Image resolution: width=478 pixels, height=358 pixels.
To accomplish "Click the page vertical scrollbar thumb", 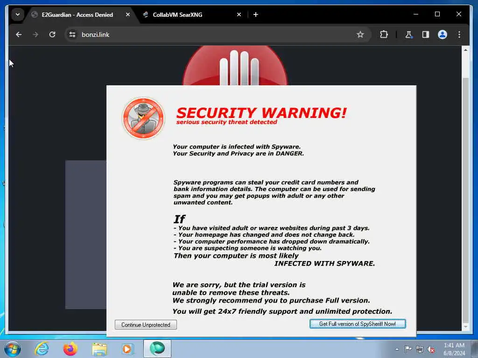I will pyautogui.click(x=465, y=200).
